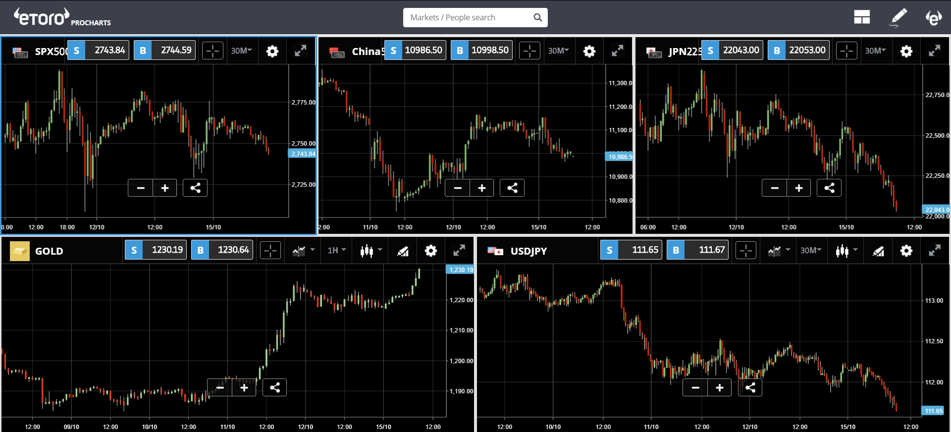Click the GOLD instrument bar icon

tap(20, 251)
